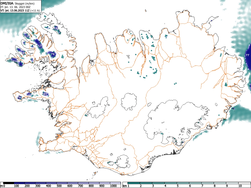Image resolution: width=251 pixels, height=188 pixels.
Task: Select the '800' label on the metre scale
Action: (x=91, y=186)
